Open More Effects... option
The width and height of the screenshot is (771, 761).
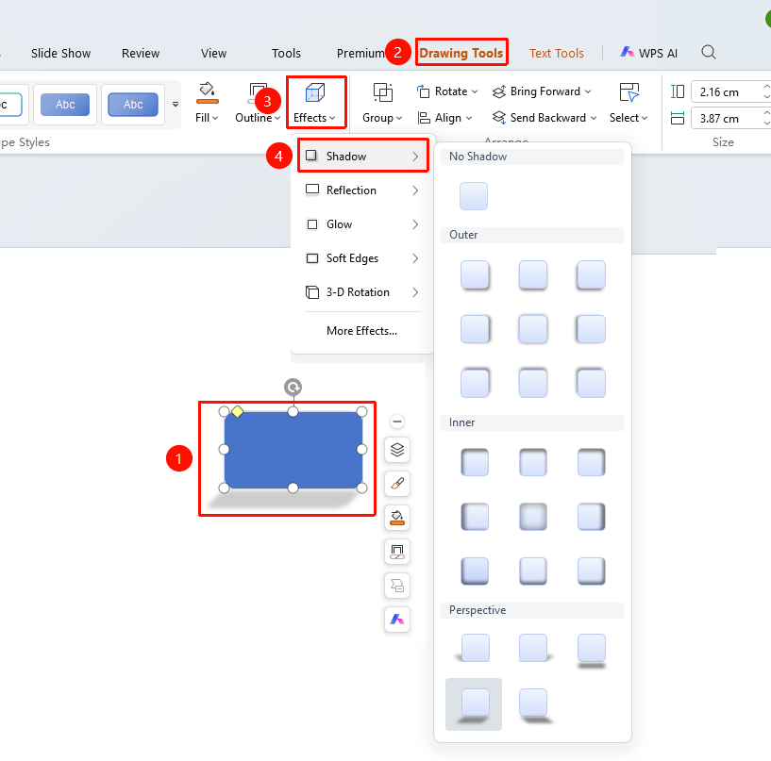click(x=361, y=331)
